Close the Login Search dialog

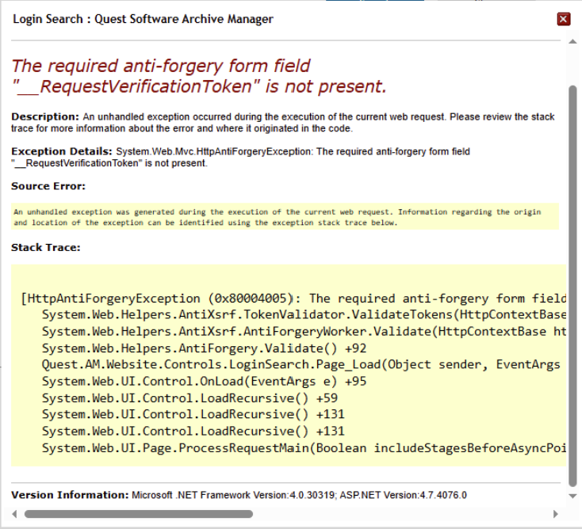pyautogui.click(x=564, y=19)
